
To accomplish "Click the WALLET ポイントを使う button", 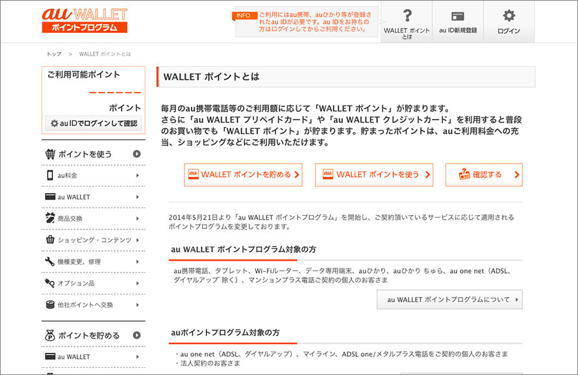I will click(374, 174).
